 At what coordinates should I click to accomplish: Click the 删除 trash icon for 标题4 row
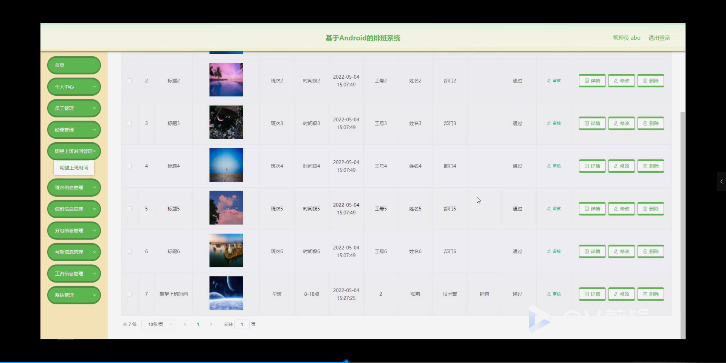click(645, 166)
